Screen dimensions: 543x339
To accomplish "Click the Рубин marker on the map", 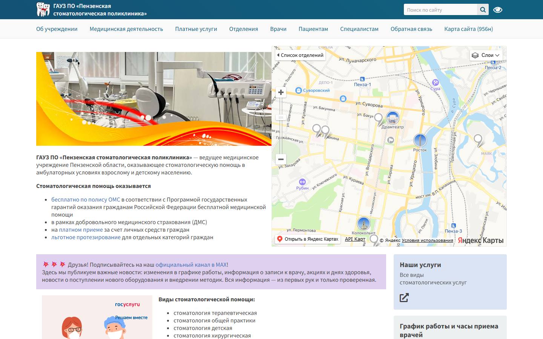I will 302,182.
